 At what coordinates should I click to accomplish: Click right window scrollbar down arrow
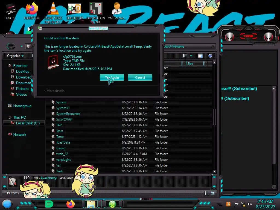pos(274,187)
